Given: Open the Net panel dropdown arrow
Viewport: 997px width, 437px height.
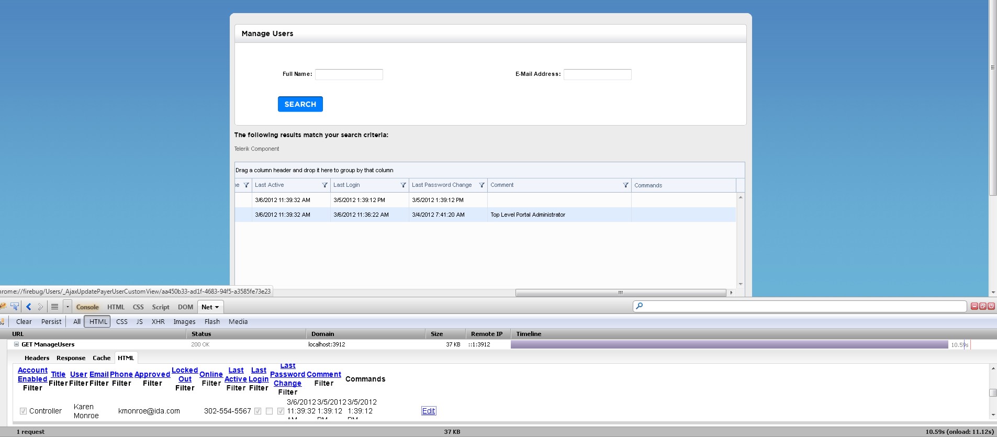Looking at the screenshot, I should [x=217, y=307].
